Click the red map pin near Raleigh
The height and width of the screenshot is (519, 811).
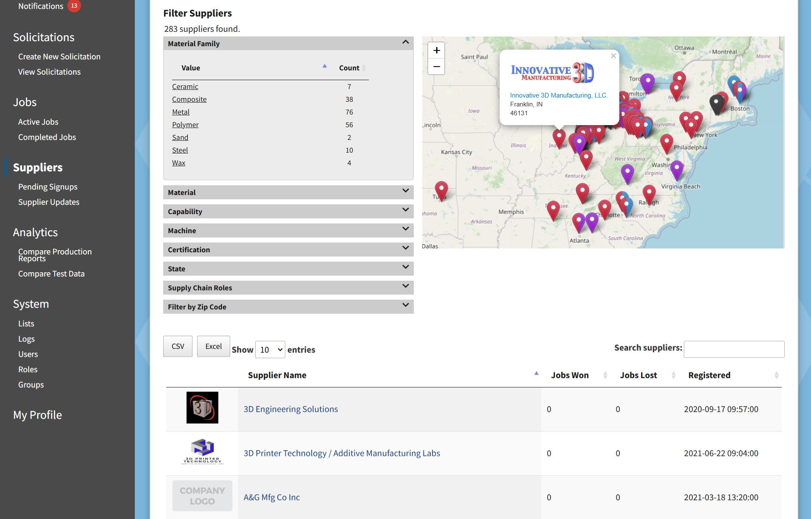pyautogui.click(x=649, y=195)
